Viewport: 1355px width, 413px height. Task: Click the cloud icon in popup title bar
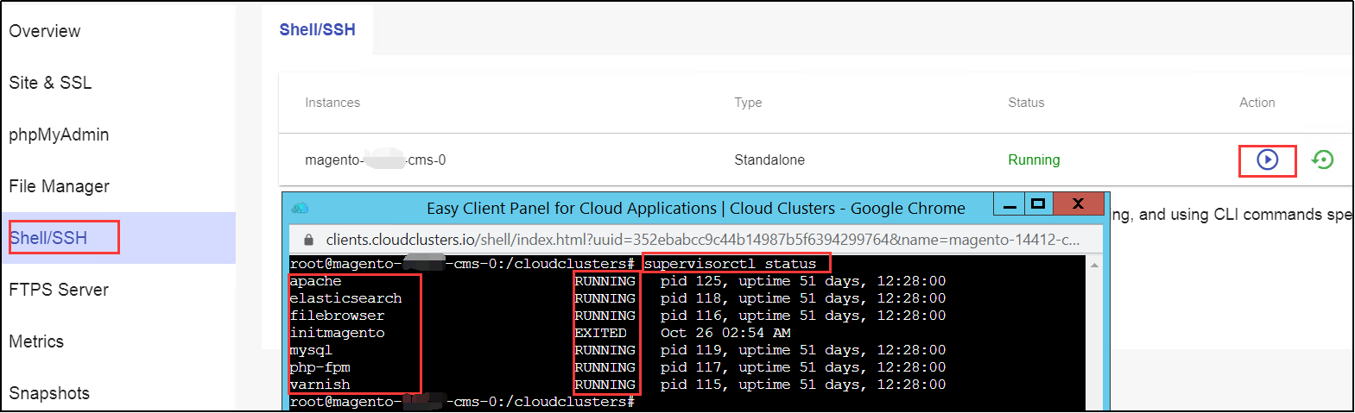[300, 208]
